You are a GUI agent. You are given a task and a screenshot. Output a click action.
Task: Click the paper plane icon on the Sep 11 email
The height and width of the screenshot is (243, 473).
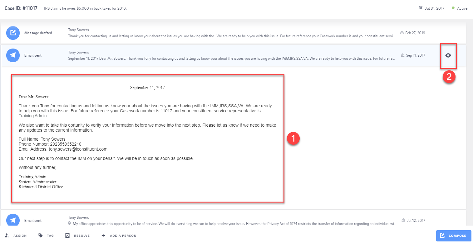(13, 55)
